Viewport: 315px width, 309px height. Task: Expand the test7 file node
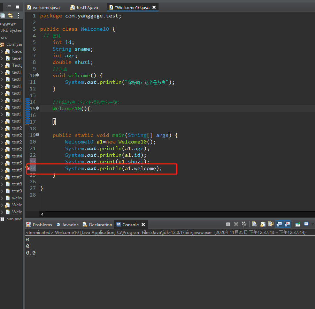(x=2, y=177)
